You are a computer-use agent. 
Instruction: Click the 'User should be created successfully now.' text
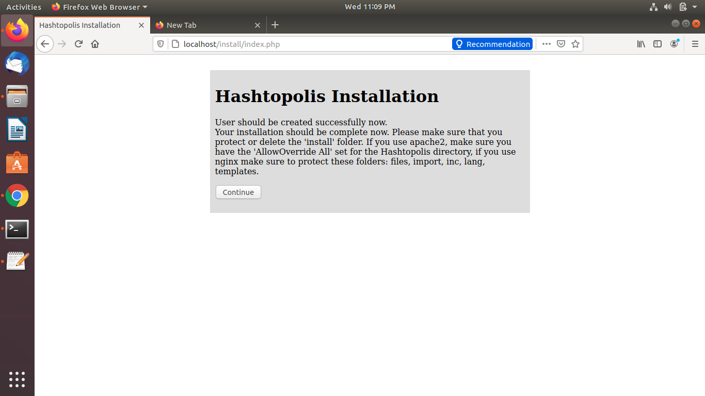tap(301, 122)
